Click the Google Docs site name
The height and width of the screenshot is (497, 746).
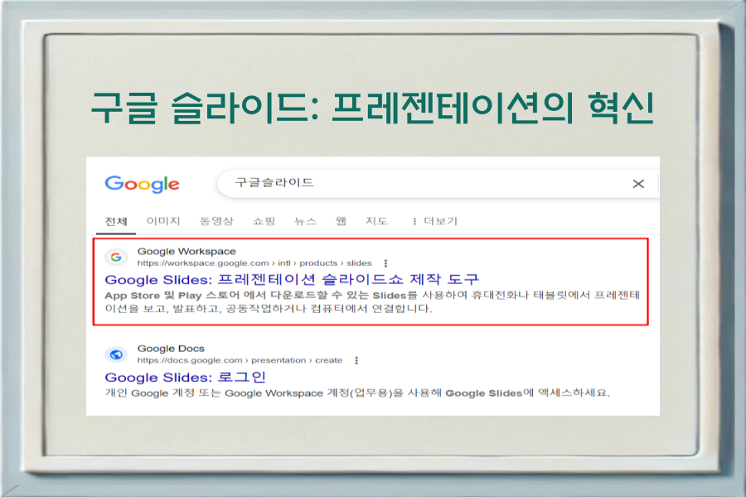(171, 349)
